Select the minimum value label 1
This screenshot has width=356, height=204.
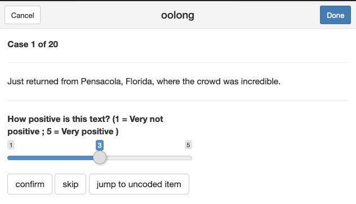(11, 145)
